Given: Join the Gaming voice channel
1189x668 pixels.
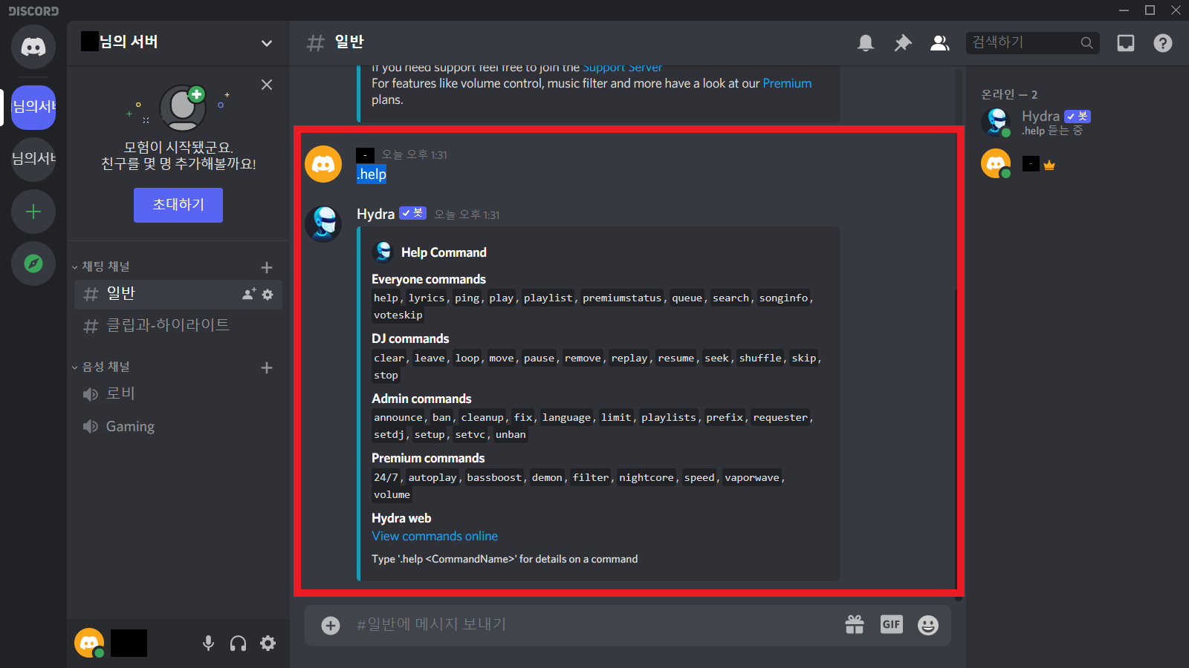Looking at the screenshot, I should [178, 426].
